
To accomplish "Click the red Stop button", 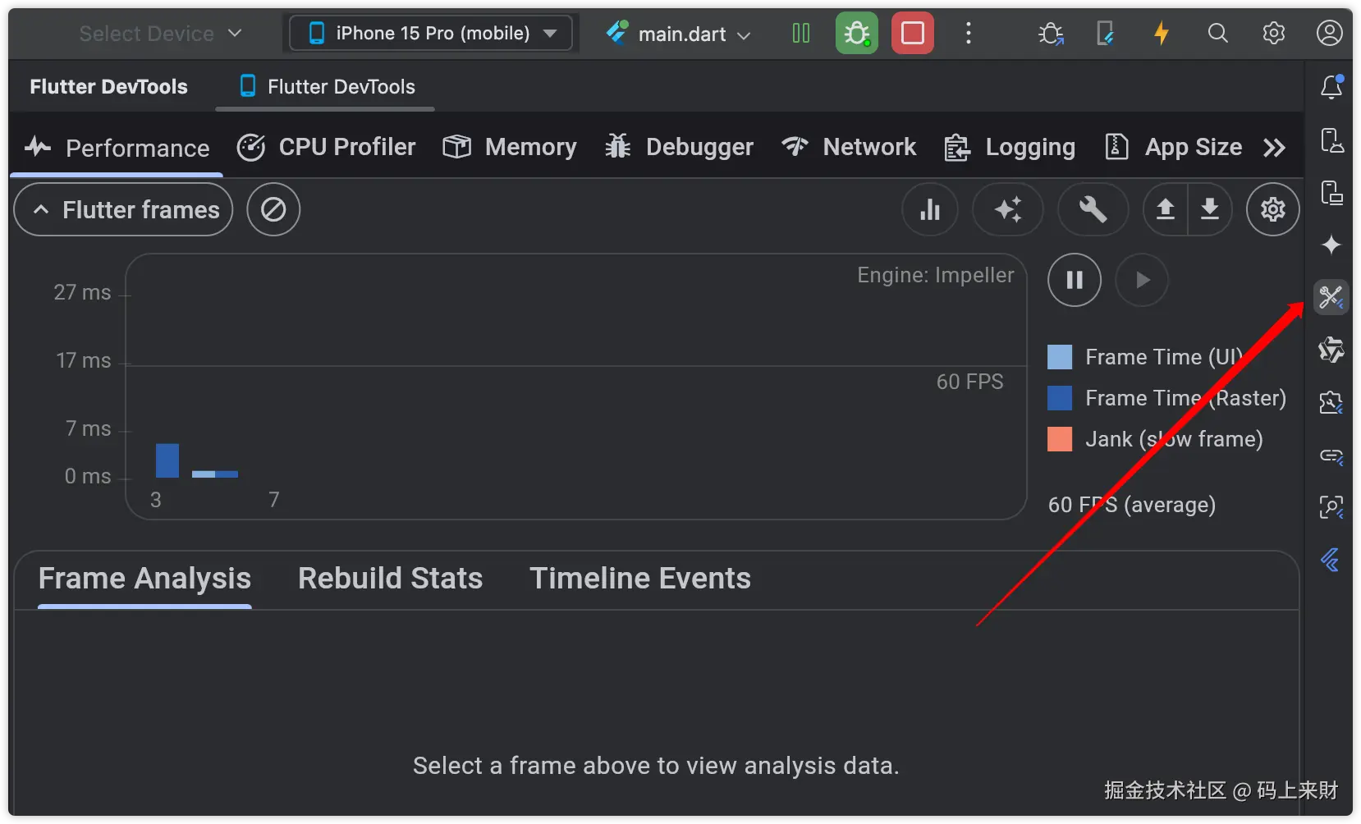I will tap(912, 34).
